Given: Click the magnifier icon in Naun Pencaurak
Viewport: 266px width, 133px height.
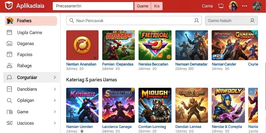Looking at the screenshot, I should point(72,21).
